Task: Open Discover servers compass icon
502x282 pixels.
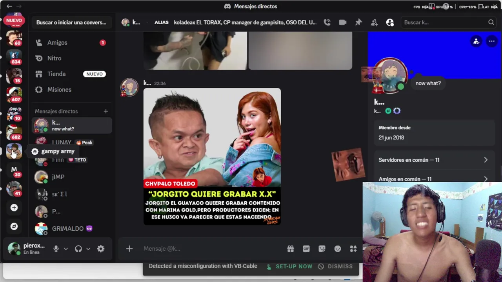Action: pyautogui.click(x=14, y=226)
